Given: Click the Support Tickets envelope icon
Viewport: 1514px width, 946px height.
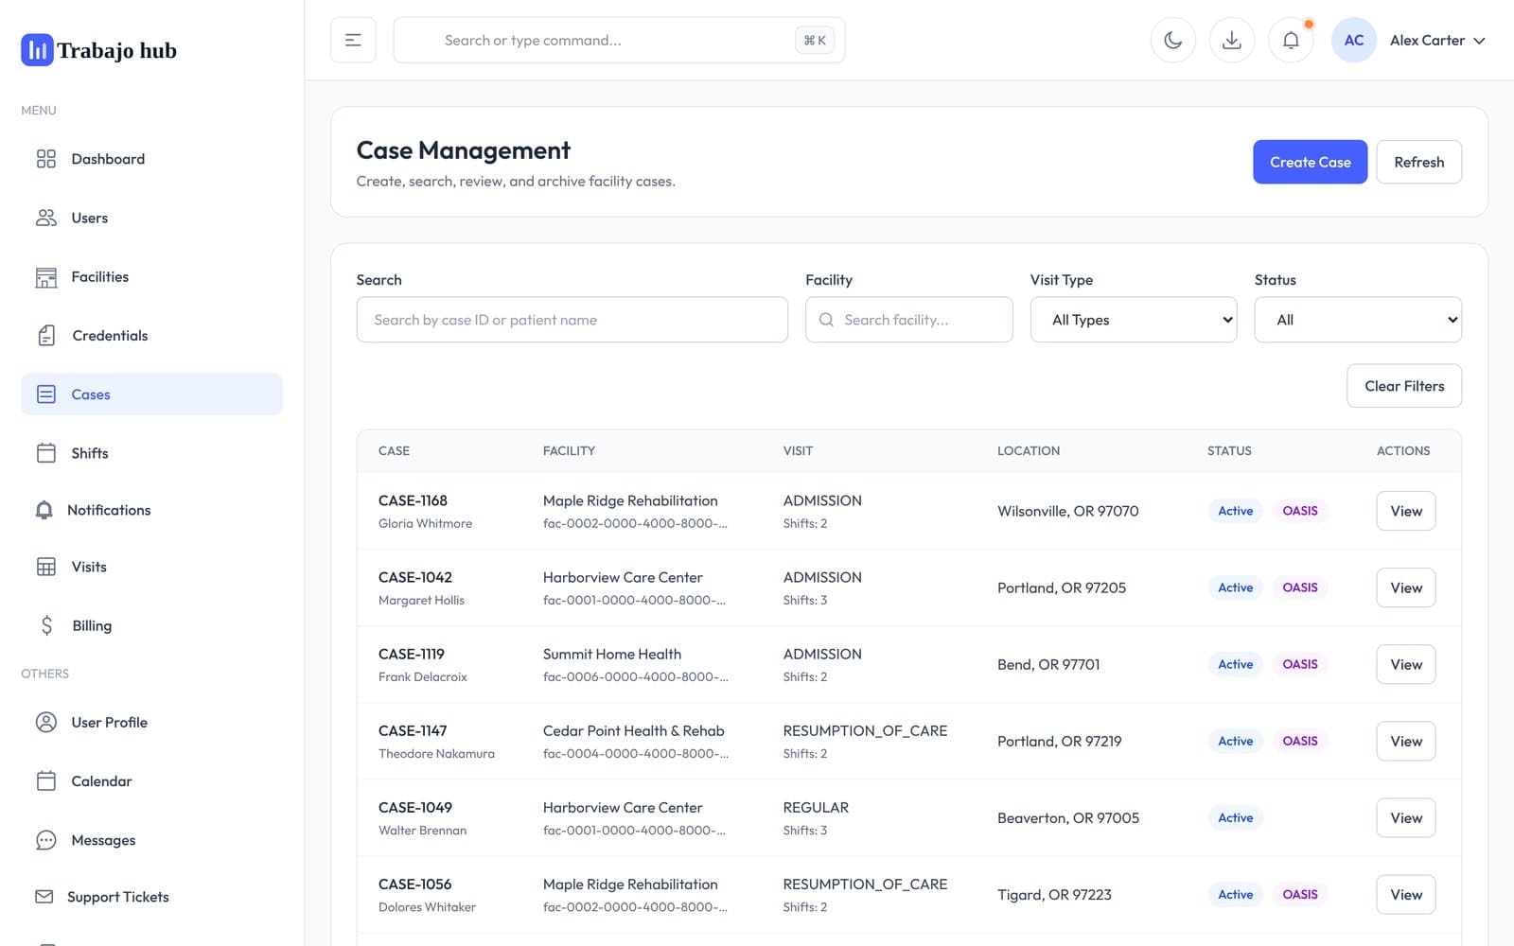Looking at the screenshot, I should 44,897.
